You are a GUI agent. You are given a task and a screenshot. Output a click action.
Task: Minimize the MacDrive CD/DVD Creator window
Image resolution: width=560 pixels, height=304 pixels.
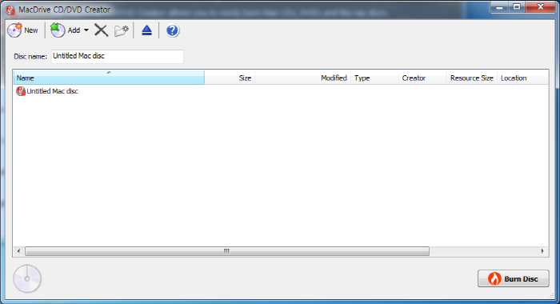[499, 7]
